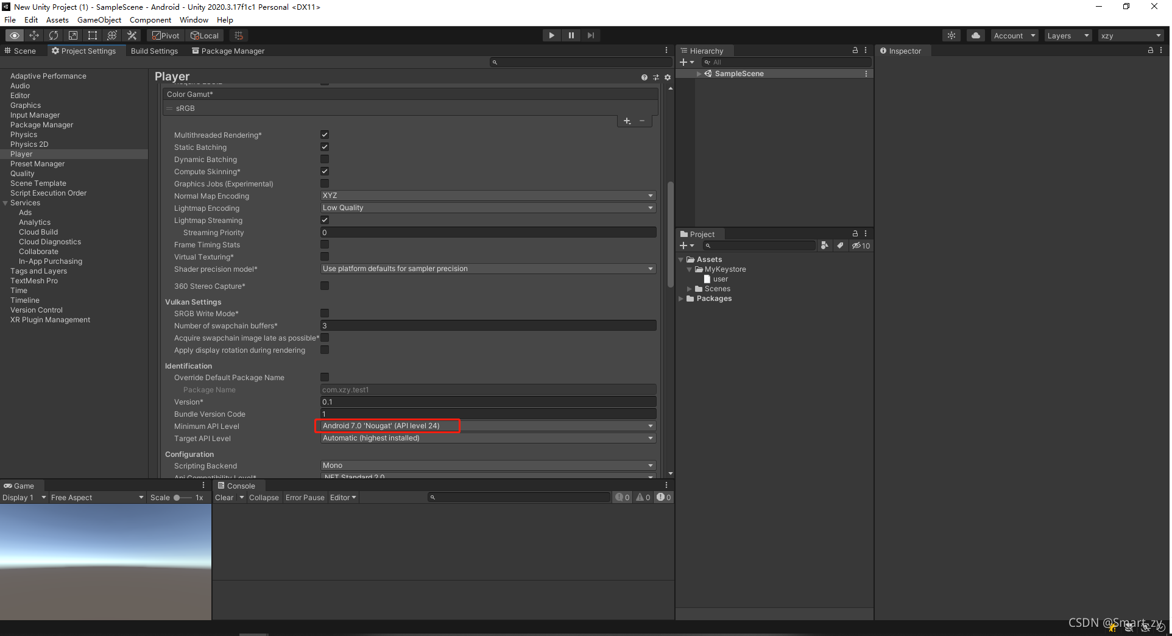Click the Version input field
Screen dimensions: 1172x636
(488, 401)
